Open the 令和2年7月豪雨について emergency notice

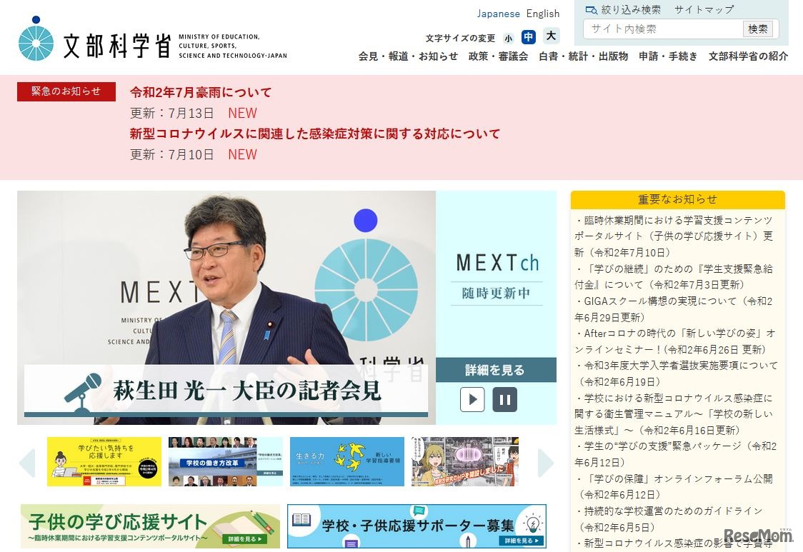click(200, 92)
